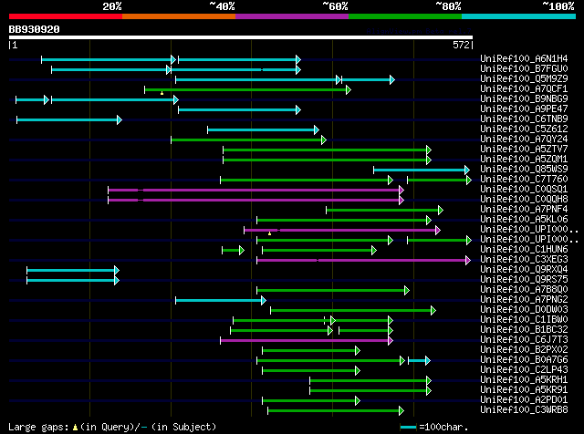The height and width of the screenshot is (434, 584).
Task: Select the UniRef100_D0DW03 label
Action: 524,310
